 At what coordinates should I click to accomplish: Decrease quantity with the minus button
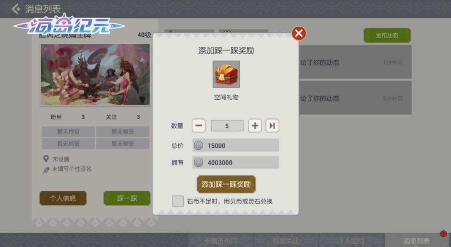[x=198, y=126]
